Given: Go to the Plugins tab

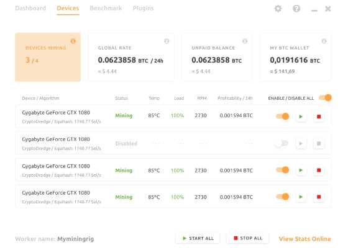Looking at the screenshot, I should pos(143,8).
